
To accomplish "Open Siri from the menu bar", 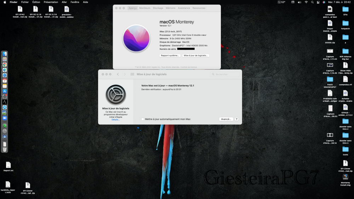I will click(x=324, y=2).
